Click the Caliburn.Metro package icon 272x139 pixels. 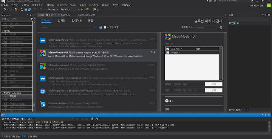click(43, 104)
